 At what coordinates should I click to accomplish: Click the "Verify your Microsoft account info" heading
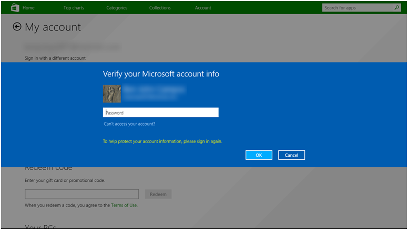(161, 74)
